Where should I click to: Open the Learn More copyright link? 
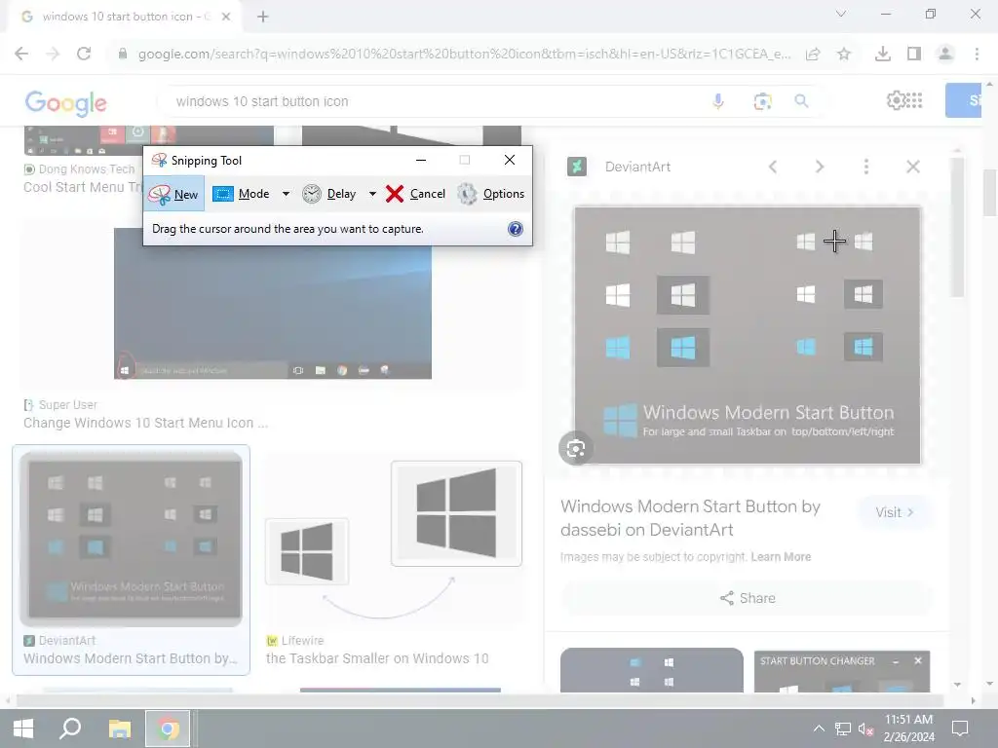pos(781,557)
